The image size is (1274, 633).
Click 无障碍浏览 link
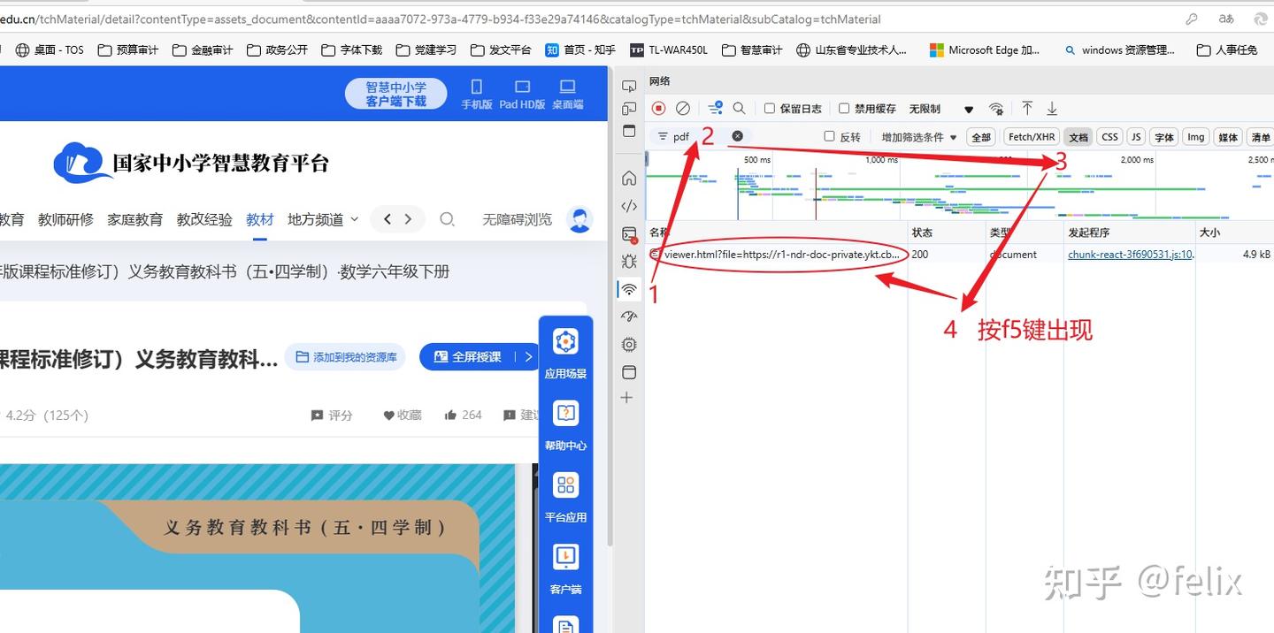[x=517, y=219]
